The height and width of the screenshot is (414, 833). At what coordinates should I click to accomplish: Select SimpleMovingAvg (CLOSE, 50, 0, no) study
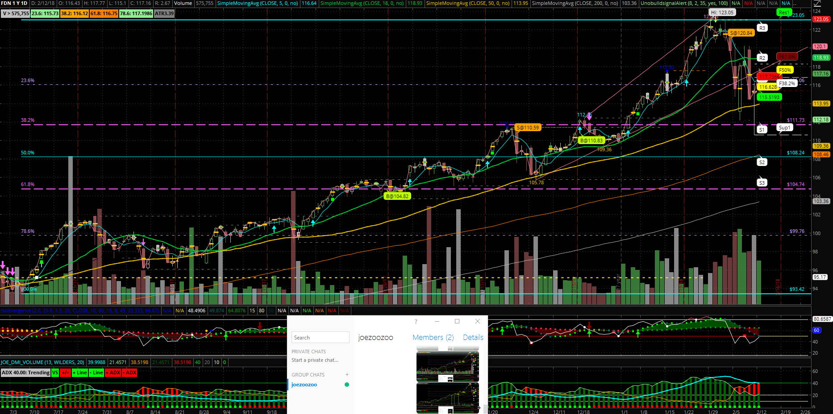click(468, 3)
